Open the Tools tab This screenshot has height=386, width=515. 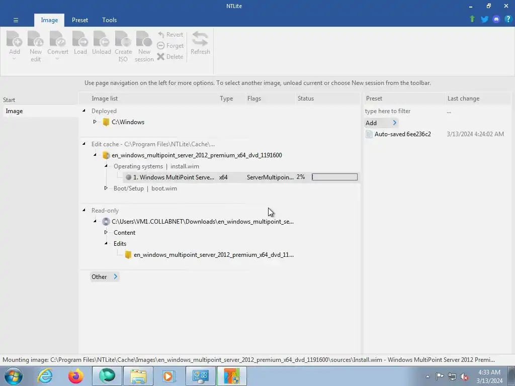pos(109,20)
